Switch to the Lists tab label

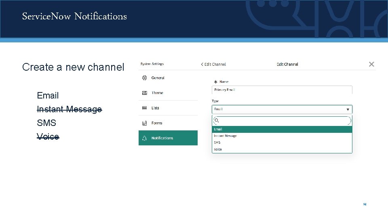(155, 108)
